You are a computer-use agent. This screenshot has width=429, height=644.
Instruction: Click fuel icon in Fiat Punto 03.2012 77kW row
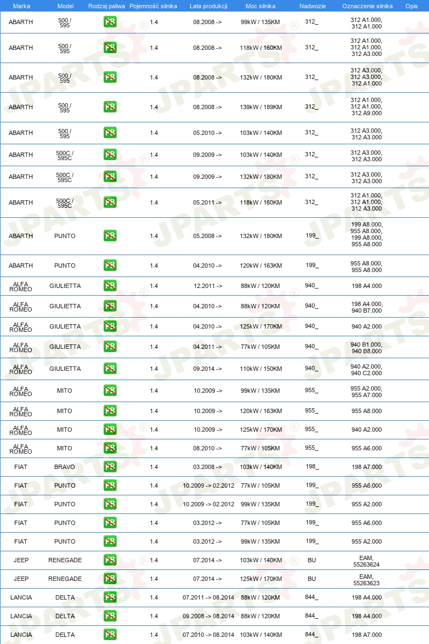(110, 522)
